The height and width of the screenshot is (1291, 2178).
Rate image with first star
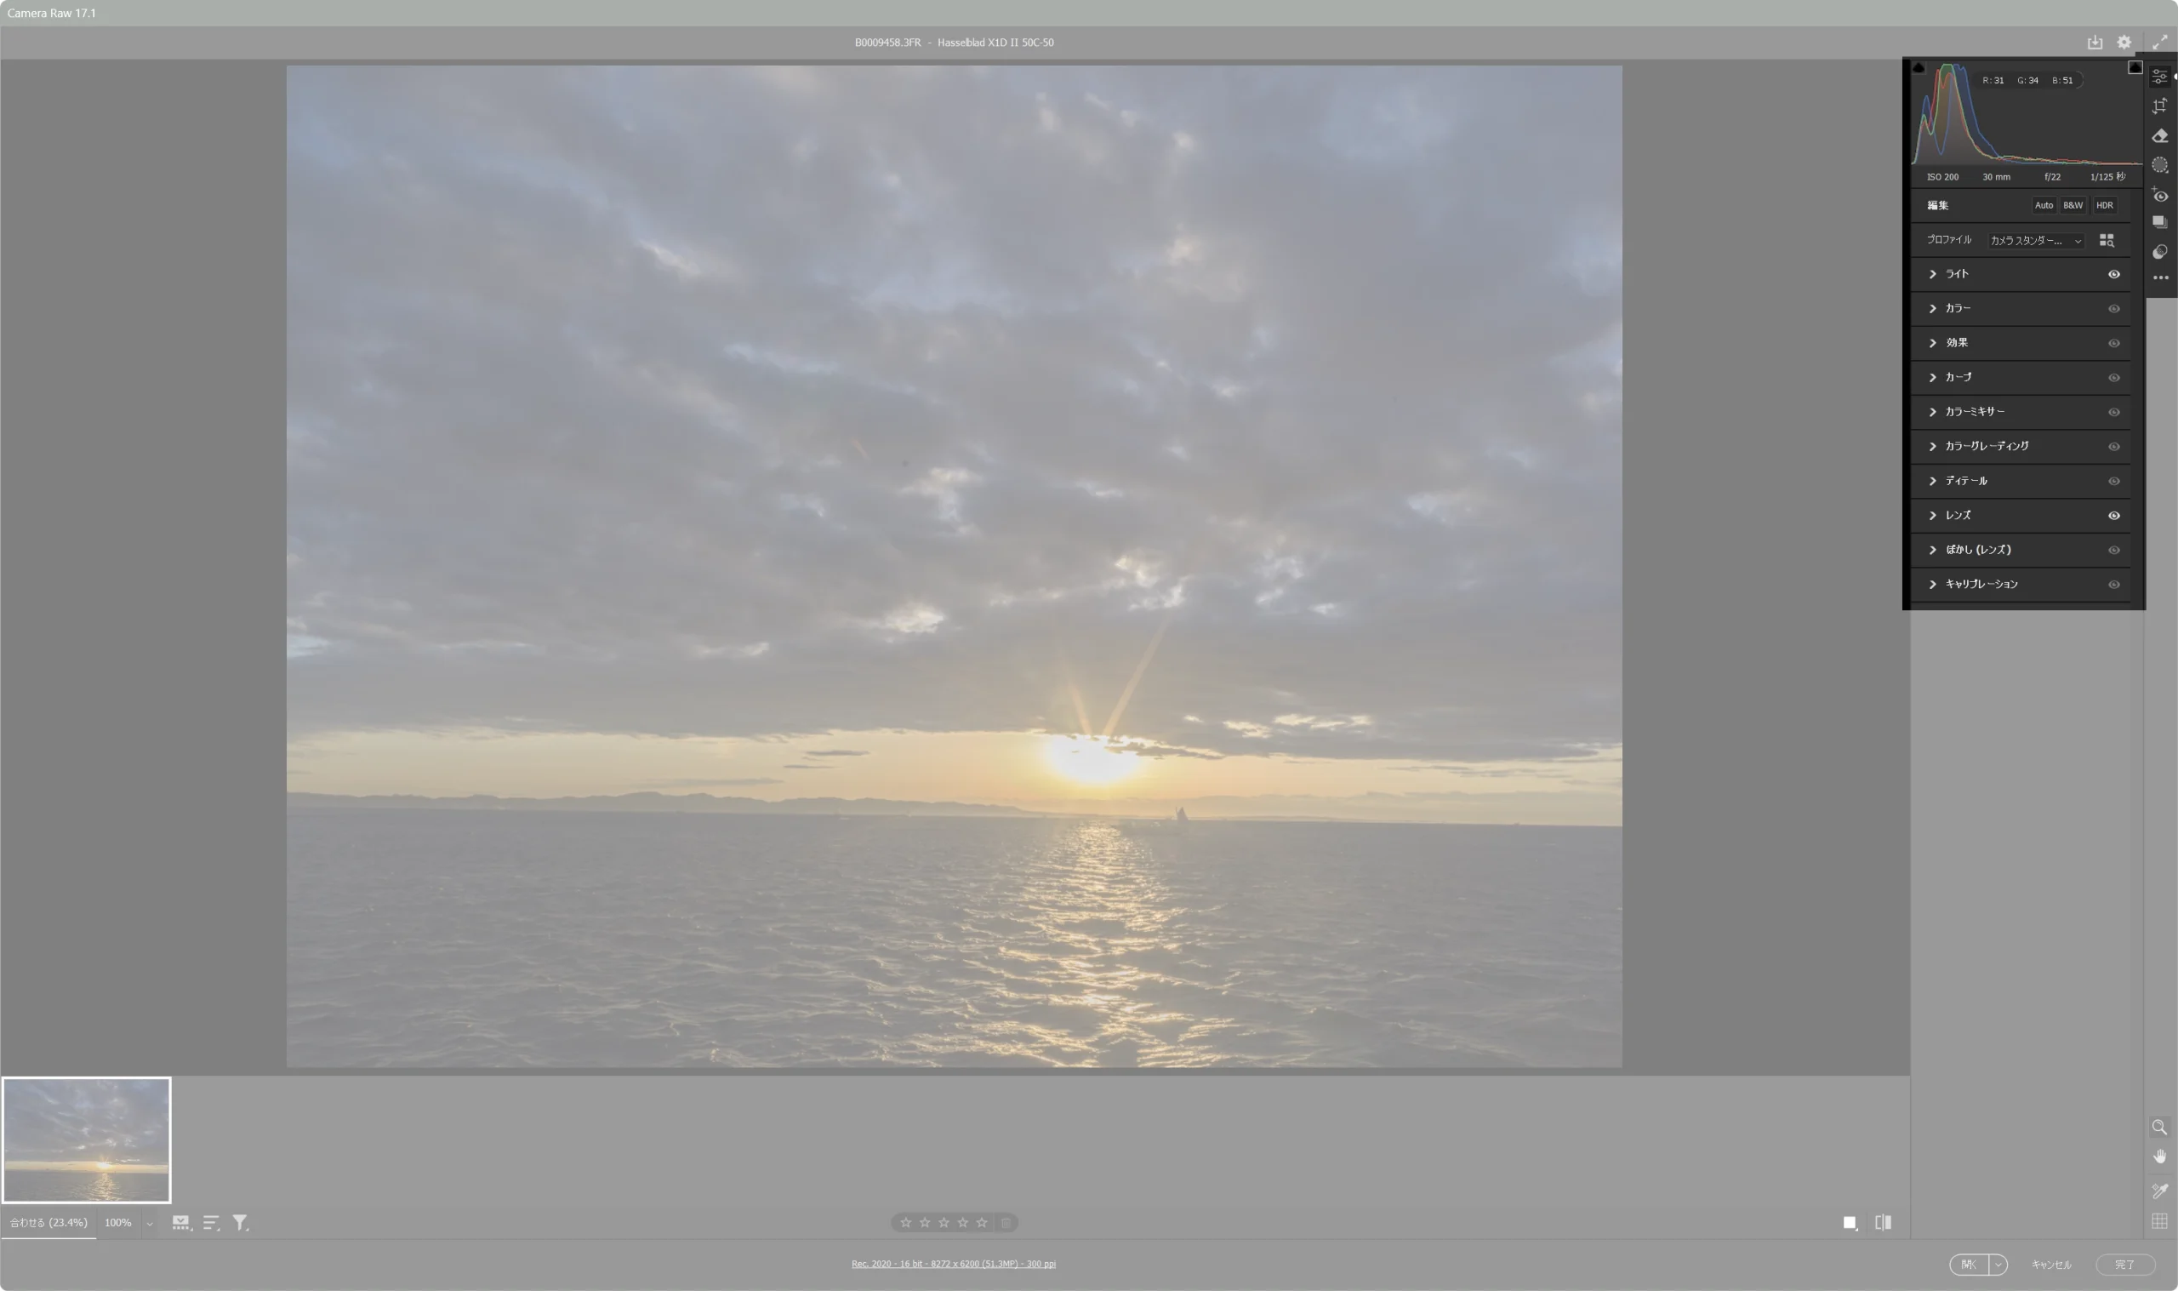(906, 1223)
